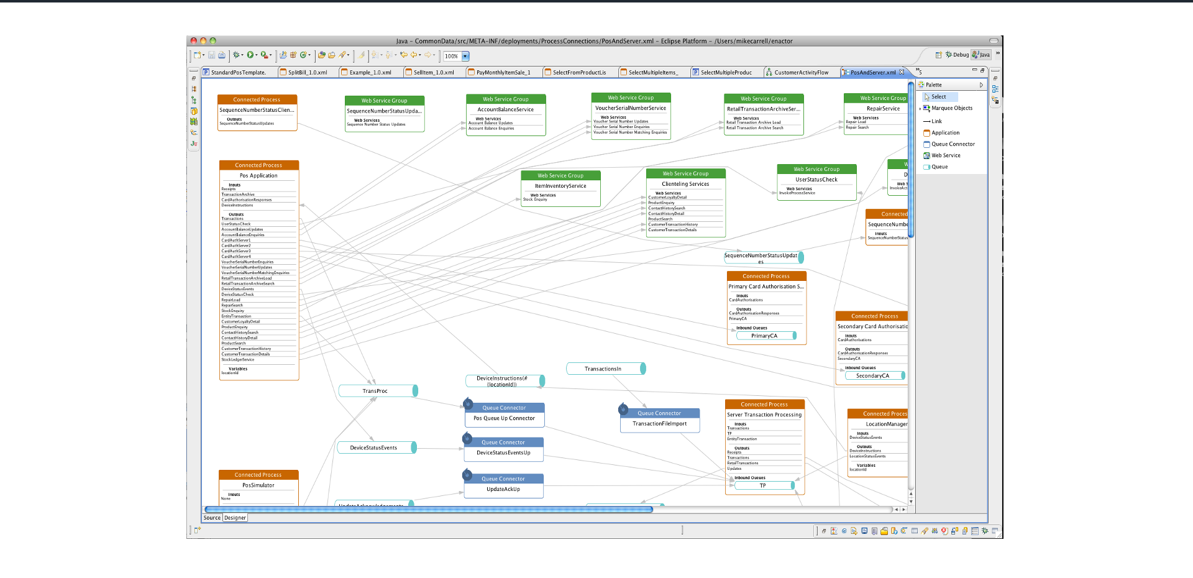Open Search with the flashlight toolbar icon
Image resolution: width=1193 pixels, height=578 pixels.
click(343, 55)
